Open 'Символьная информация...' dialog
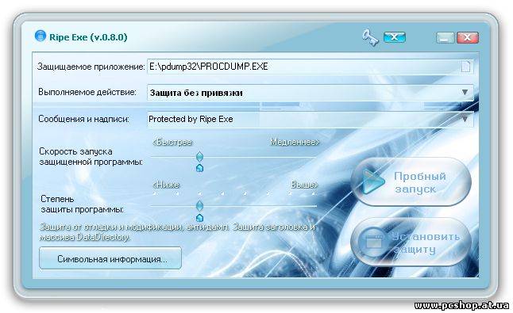513x313 pixels. (x=110, y=258)
